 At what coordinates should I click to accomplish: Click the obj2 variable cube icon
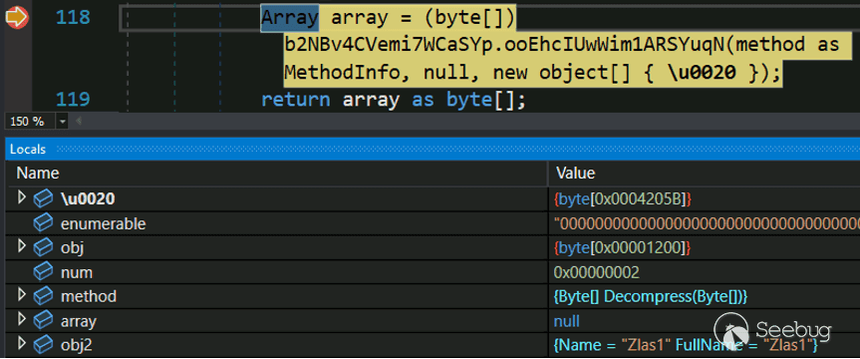(x=43, y=345)
